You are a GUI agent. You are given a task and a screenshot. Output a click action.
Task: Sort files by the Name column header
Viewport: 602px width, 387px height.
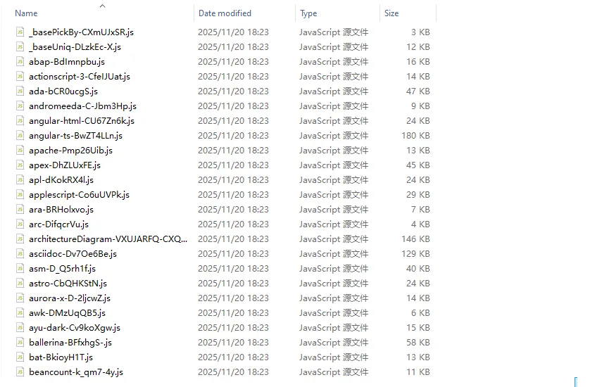tap(26, 13)
